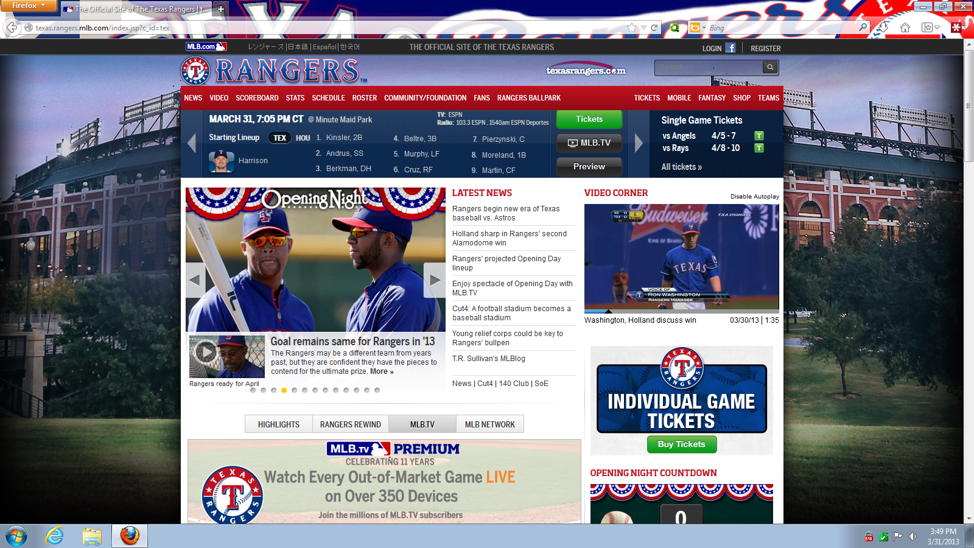Open Windows Explorer from the taskbar
Viewport: 974px width, 548px height.
[92, 536]
